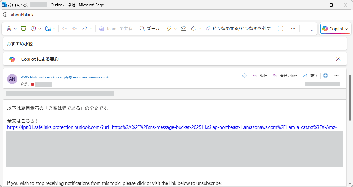Click the Report shield icon

point(33,29)
